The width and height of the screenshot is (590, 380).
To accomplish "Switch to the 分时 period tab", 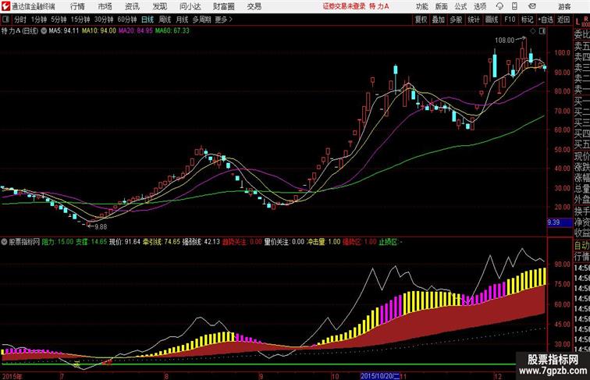I will [x=20, y=20].
